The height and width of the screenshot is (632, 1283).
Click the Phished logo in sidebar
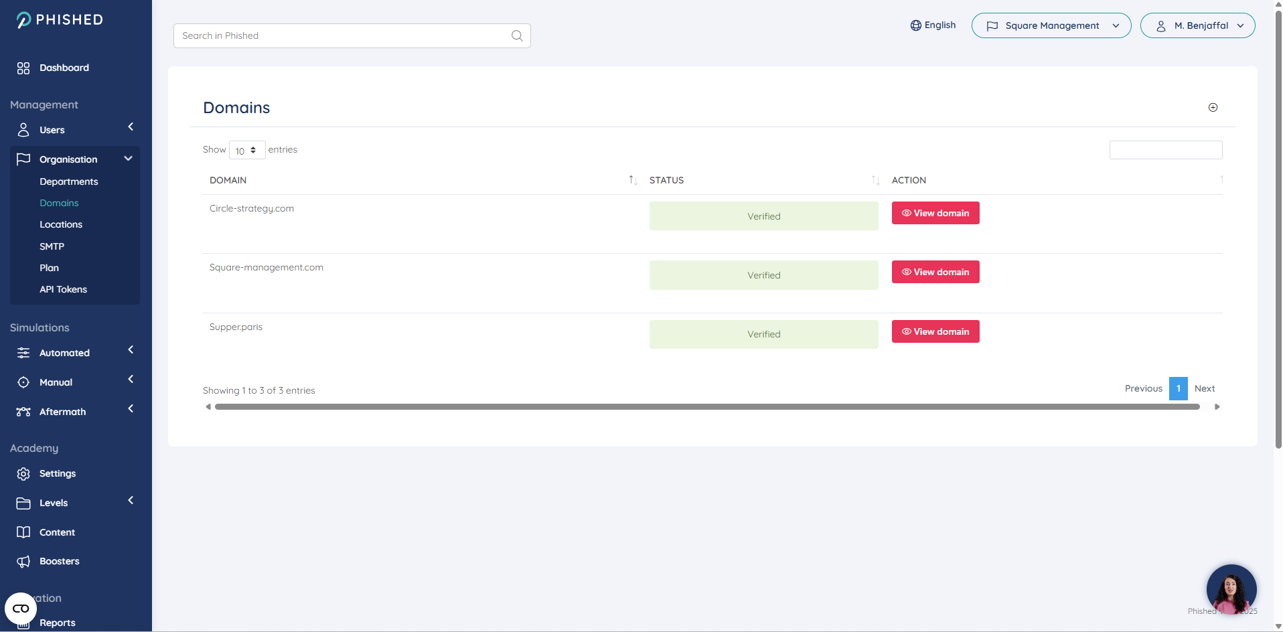[x=60, y=20]
